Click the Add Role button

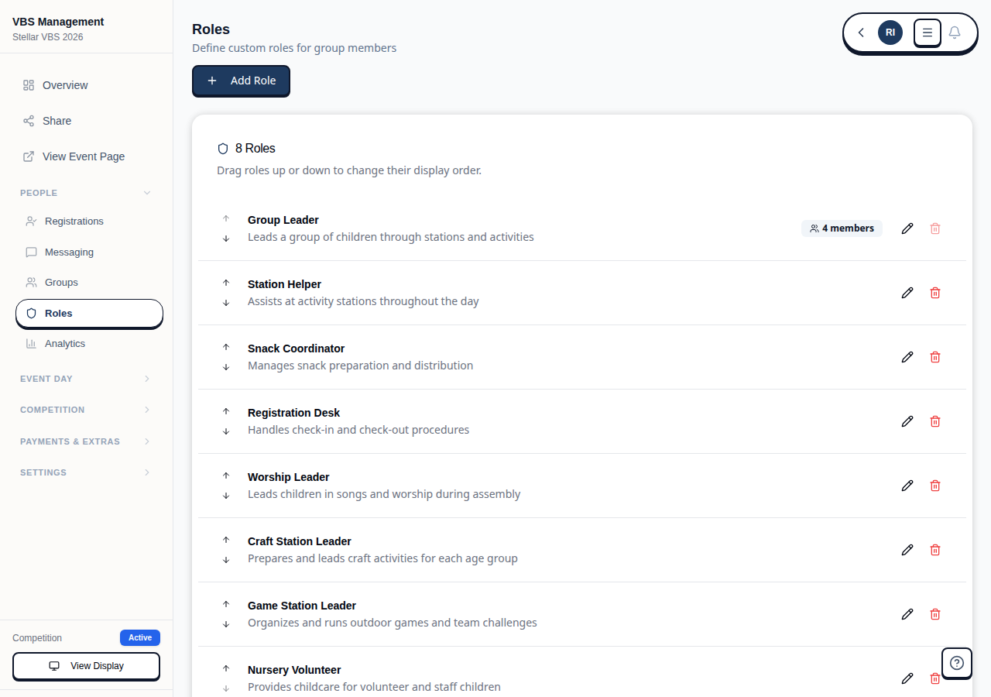(x=241, y=81)
